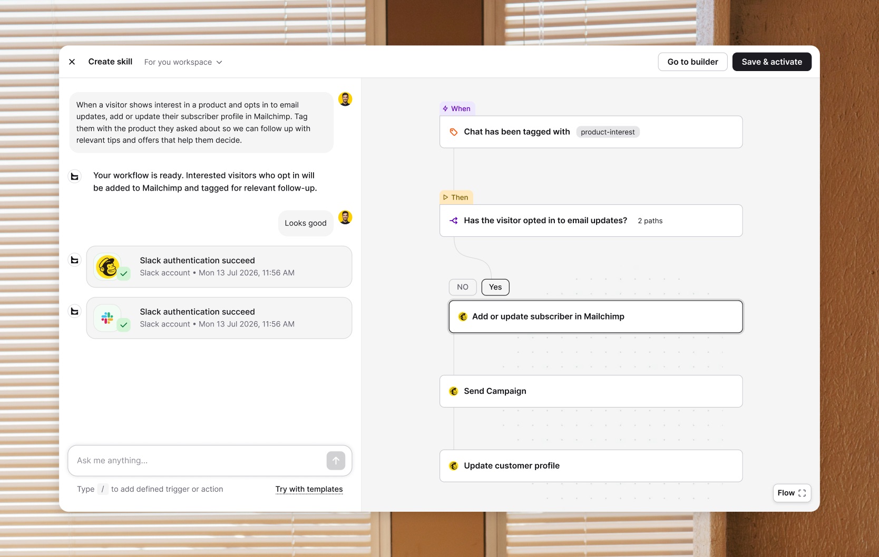Viewport: 879px width, 557px height.
Task: Click the bot icon beside Mailchimp authentication card
Action: [75, 260]
